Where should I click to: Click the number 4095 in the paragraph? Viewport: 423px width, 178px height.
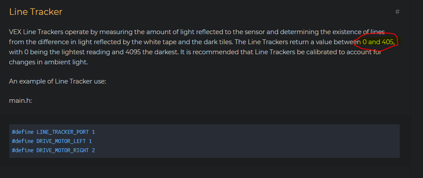click(x=133, y=52)
